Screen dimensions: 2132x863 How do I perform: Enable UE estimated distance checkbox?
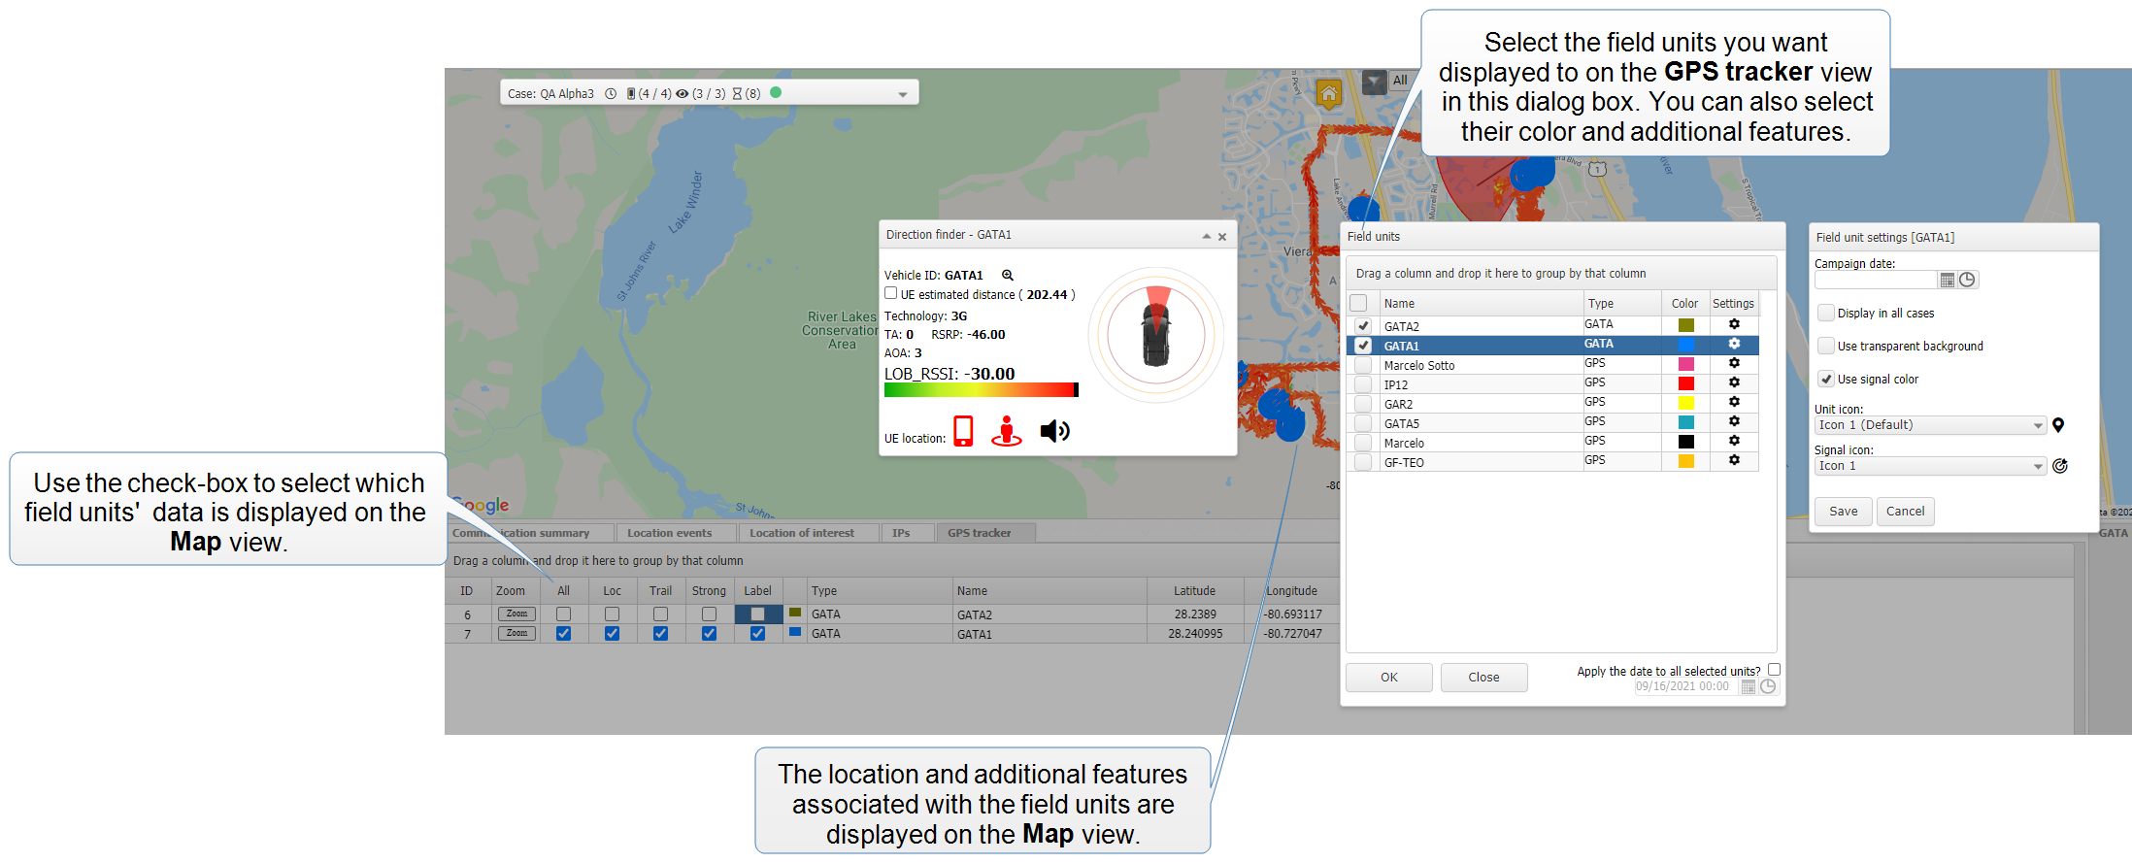click(890, 293)
